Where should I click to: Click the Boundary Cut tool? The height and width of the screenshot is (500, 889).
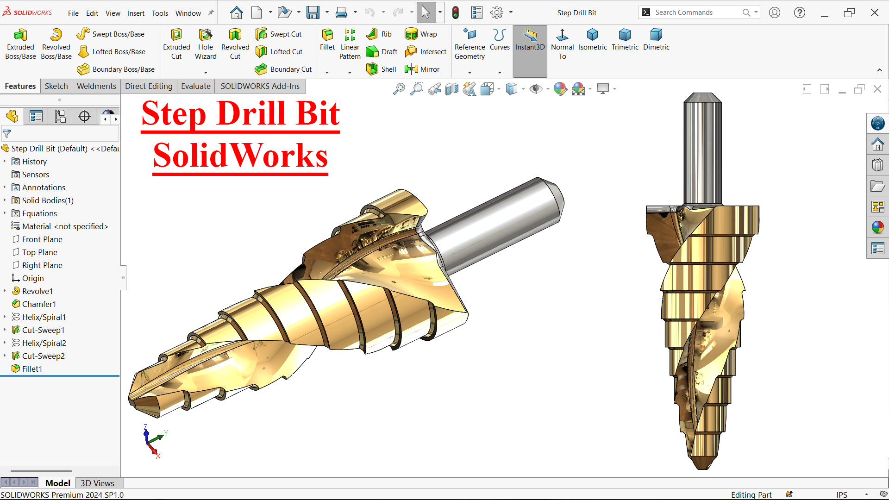click(x=283, y=69)
